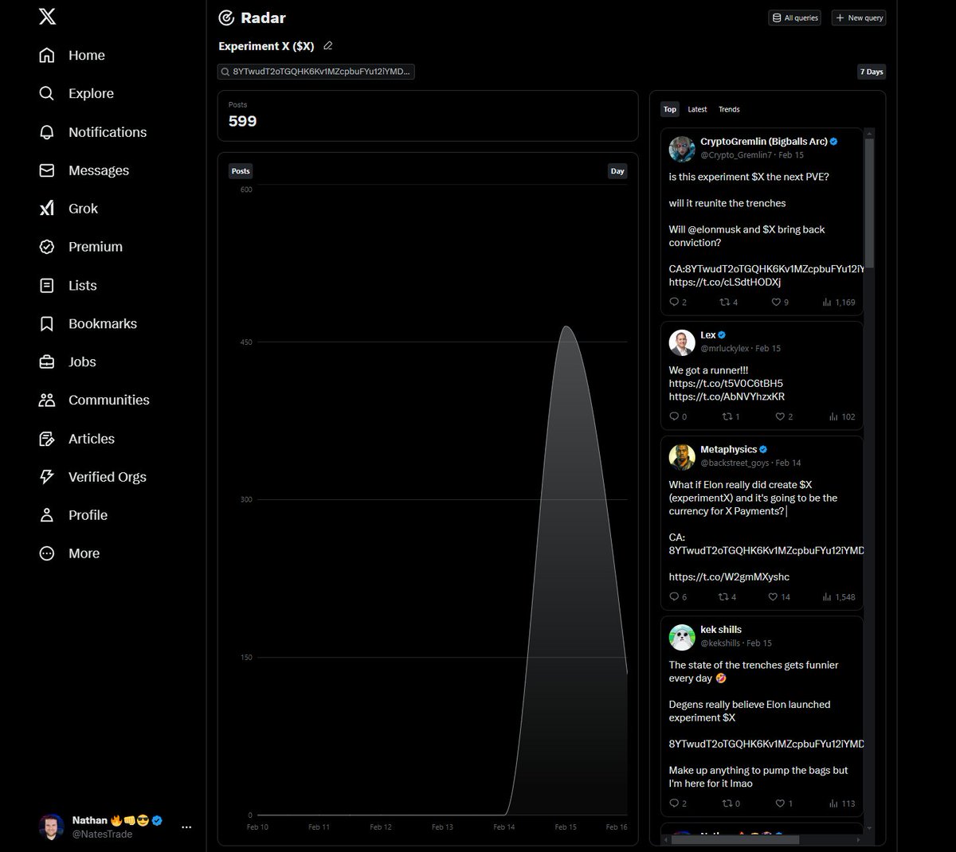Switch to the Latest tab
Image resolution: width=956 pixels, height=852 pixels.
click(697, 109)
